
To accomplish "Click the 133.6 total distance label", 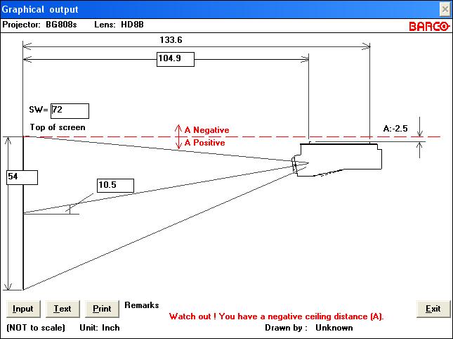I will click(171, 40).
